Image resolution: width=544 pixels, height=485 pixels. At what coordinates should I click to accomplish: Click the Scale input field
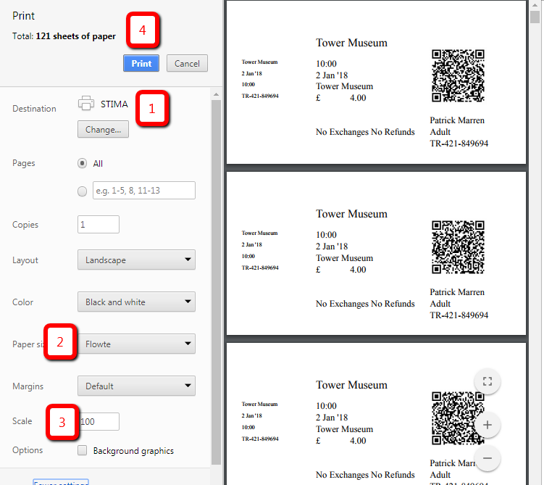pyautogui.click(x=99, y=421)
